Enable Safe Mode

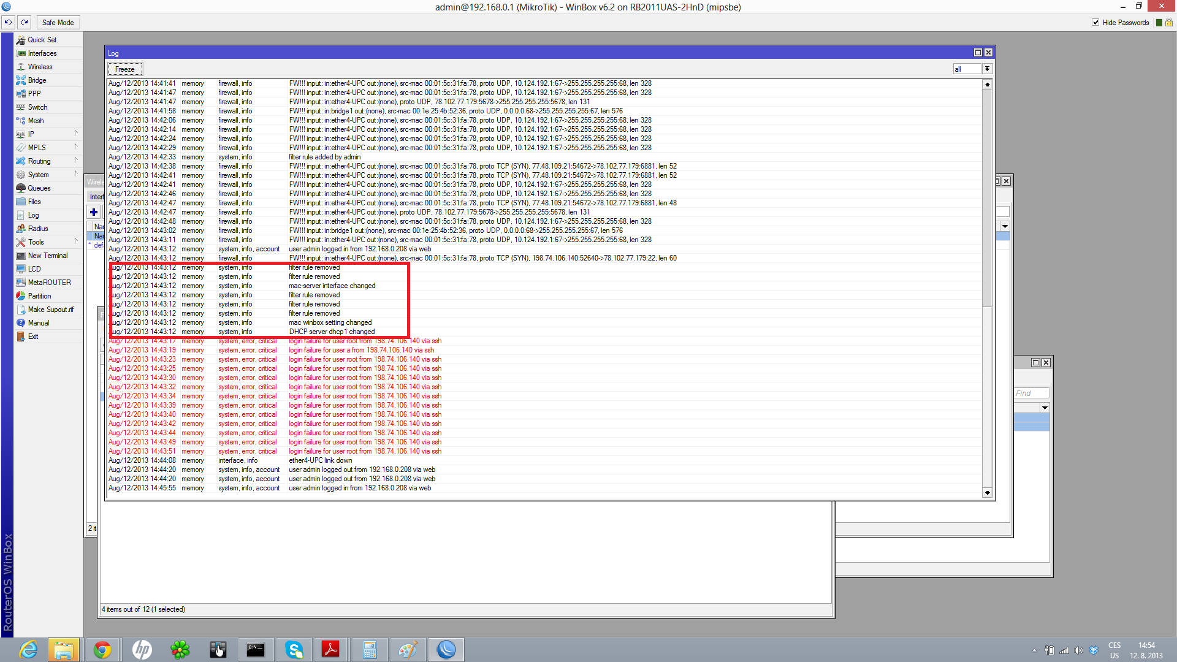[x=57, y=22]
